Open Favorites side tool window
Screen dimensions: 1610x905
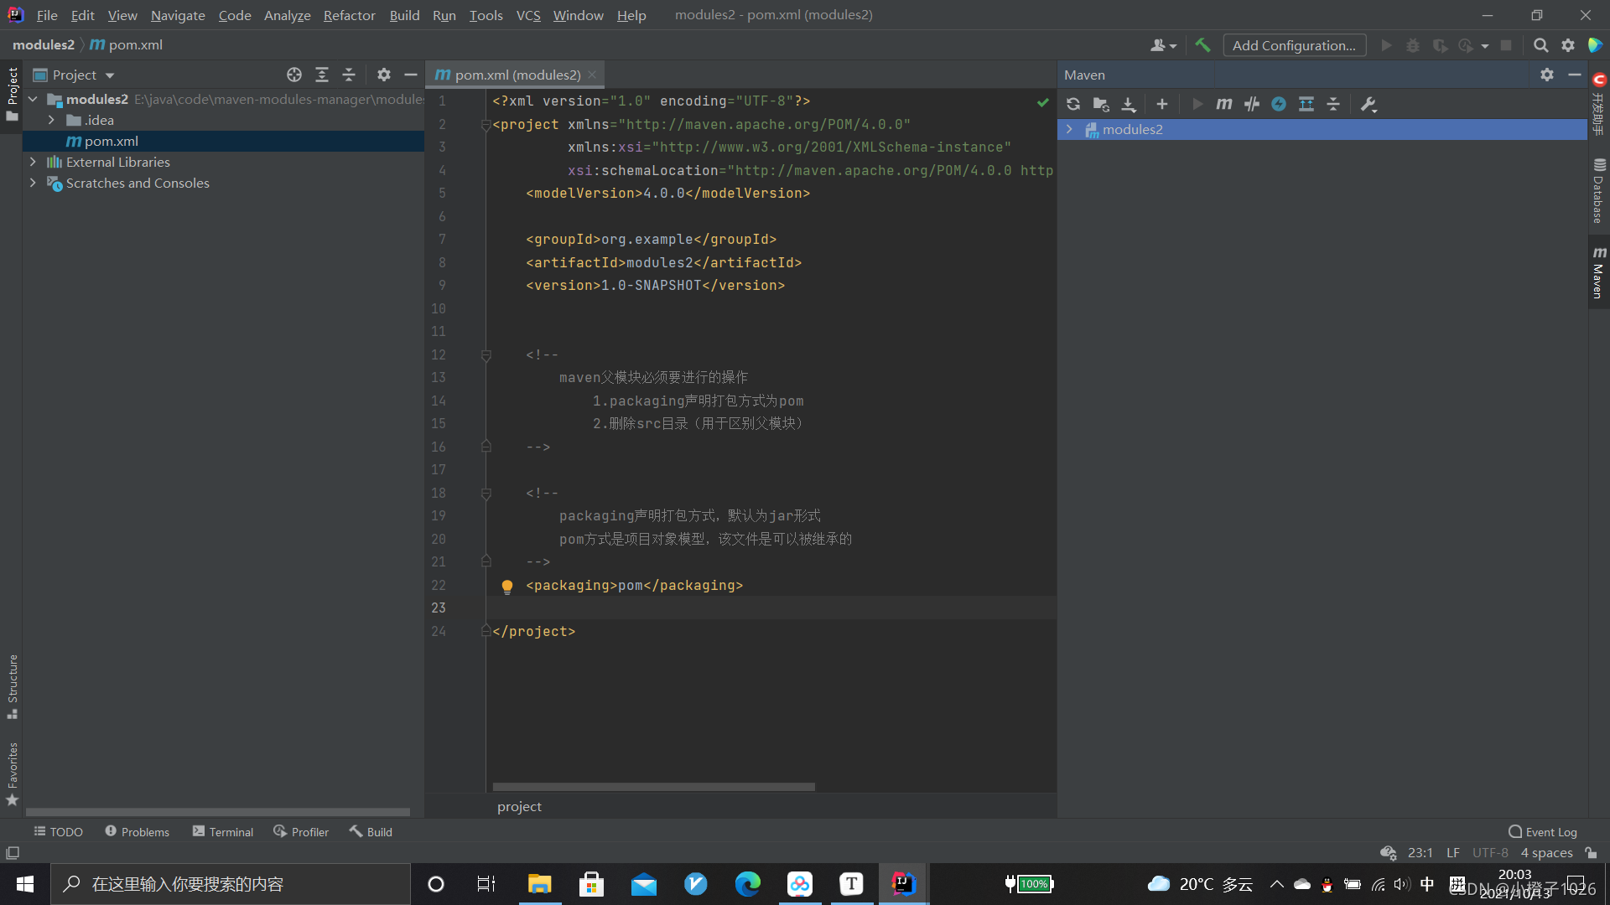(13, 773)
